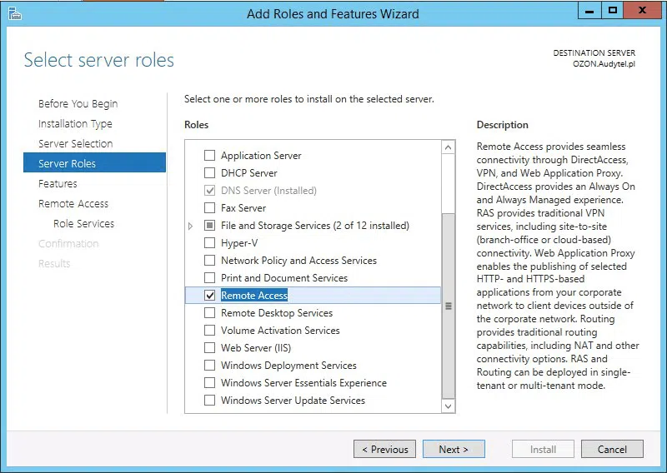
Task: Close the Add Roles wizard window
Action: (x=643, y=11)
